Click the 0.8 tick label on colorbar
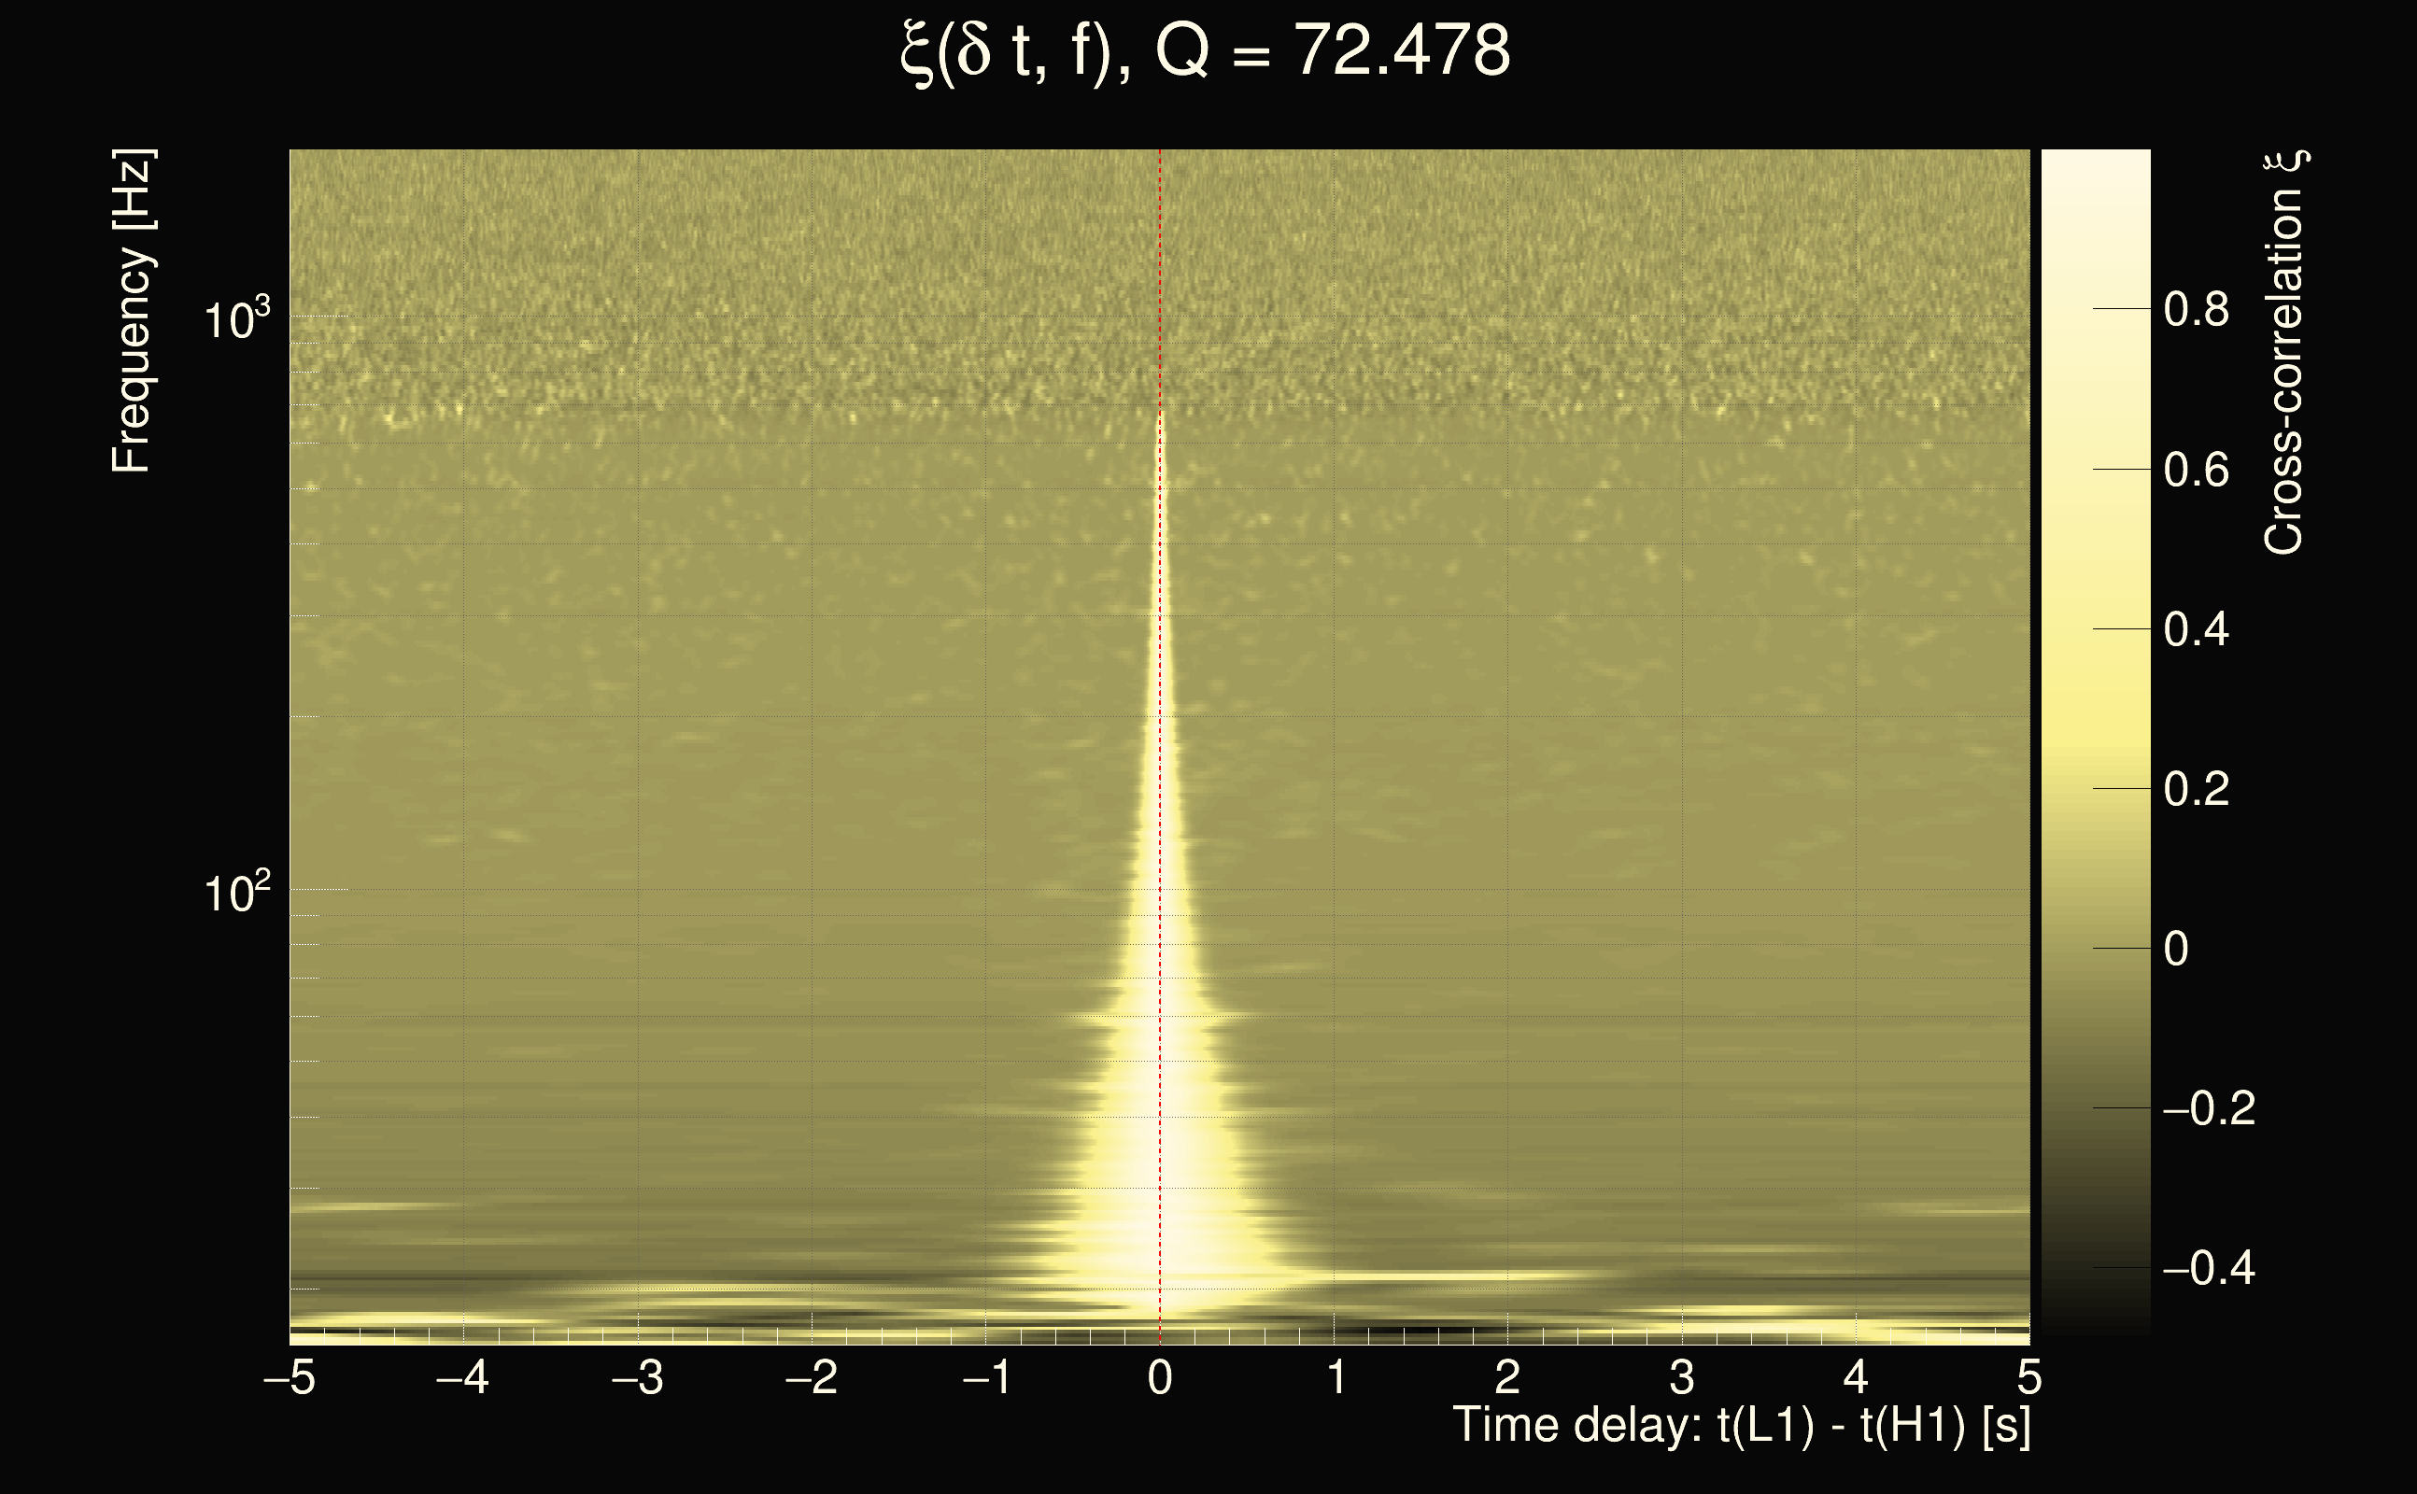 pos(2196,310)
